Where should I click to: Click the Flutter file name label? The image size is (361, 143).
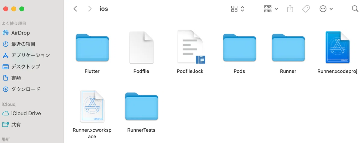point(92,71)
